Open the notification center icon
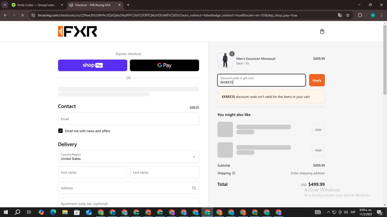The image size is (387, 217). coord(380,212)
